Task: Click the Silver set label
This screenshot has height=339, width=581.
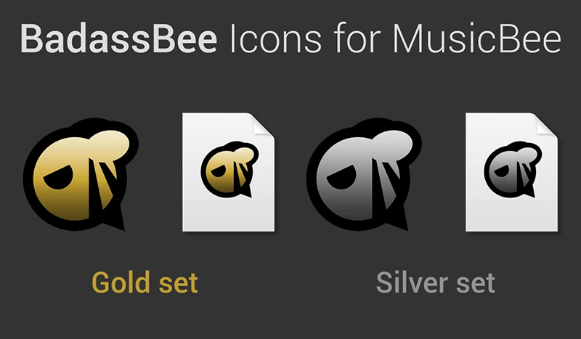Action: click(x=435, y=282)
